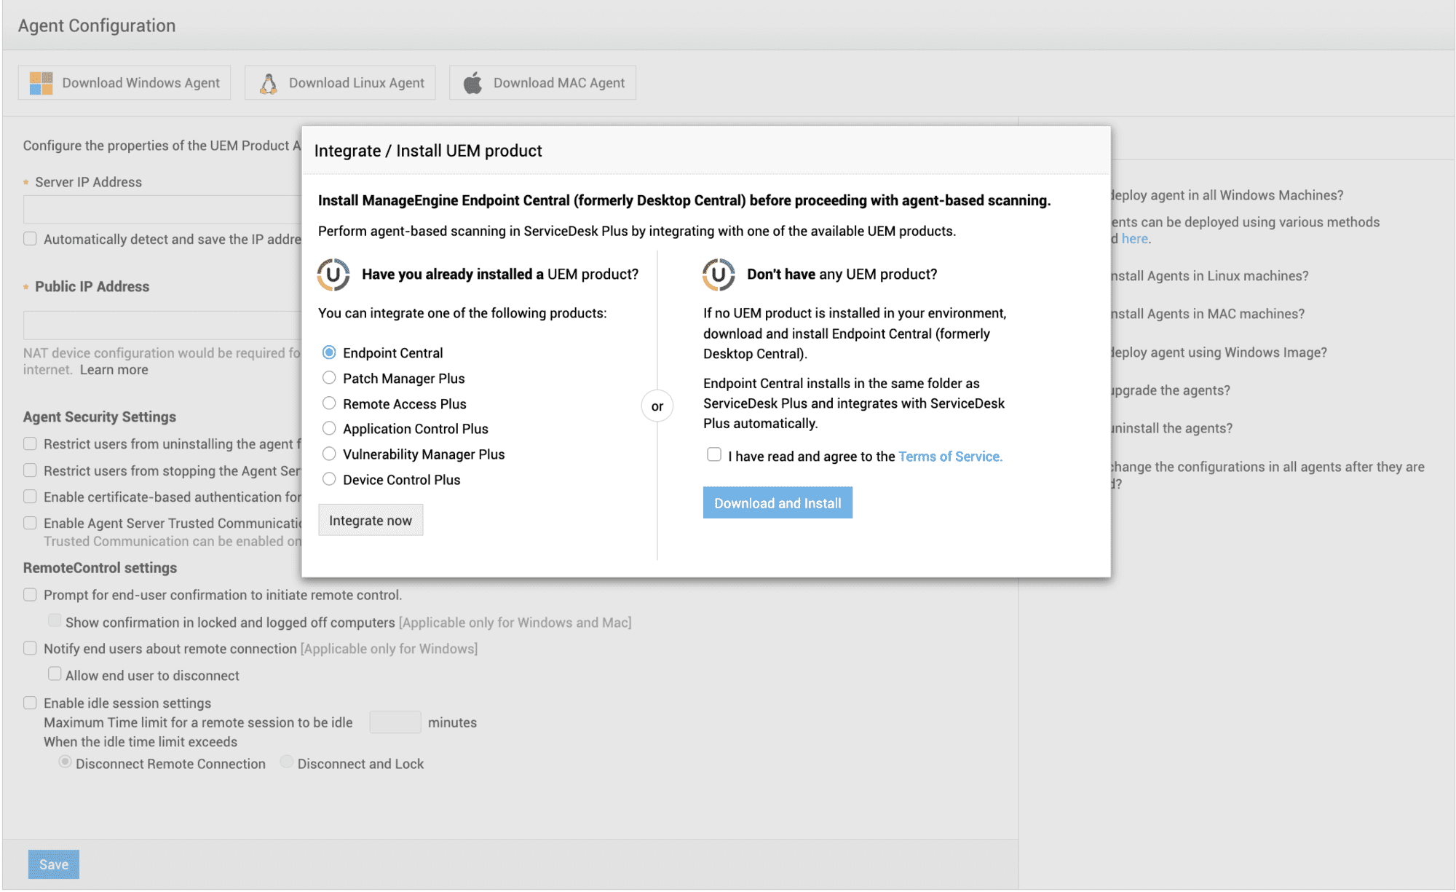The width and height of the screenshot is (1456, 892).
Task: Enable prompt for end-user confirmation checkbox
Action: (x=30, y=595)
